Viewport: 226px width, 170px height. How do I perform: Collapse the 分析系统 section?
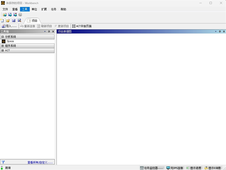[3, 37]
